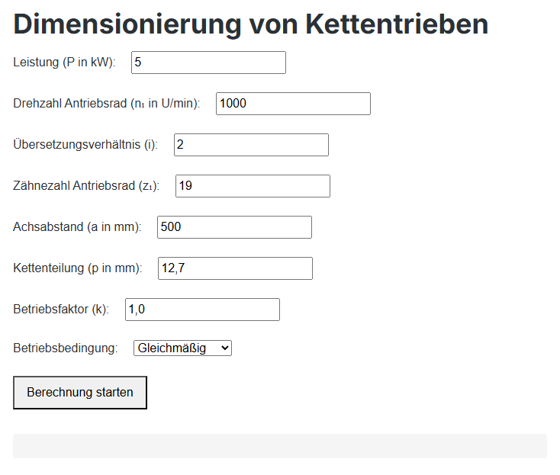The width and height of the screenshot is (560, 475).
Task: Click the arrow on the Gleichmäßig combo box
Action: pos(224,348)
